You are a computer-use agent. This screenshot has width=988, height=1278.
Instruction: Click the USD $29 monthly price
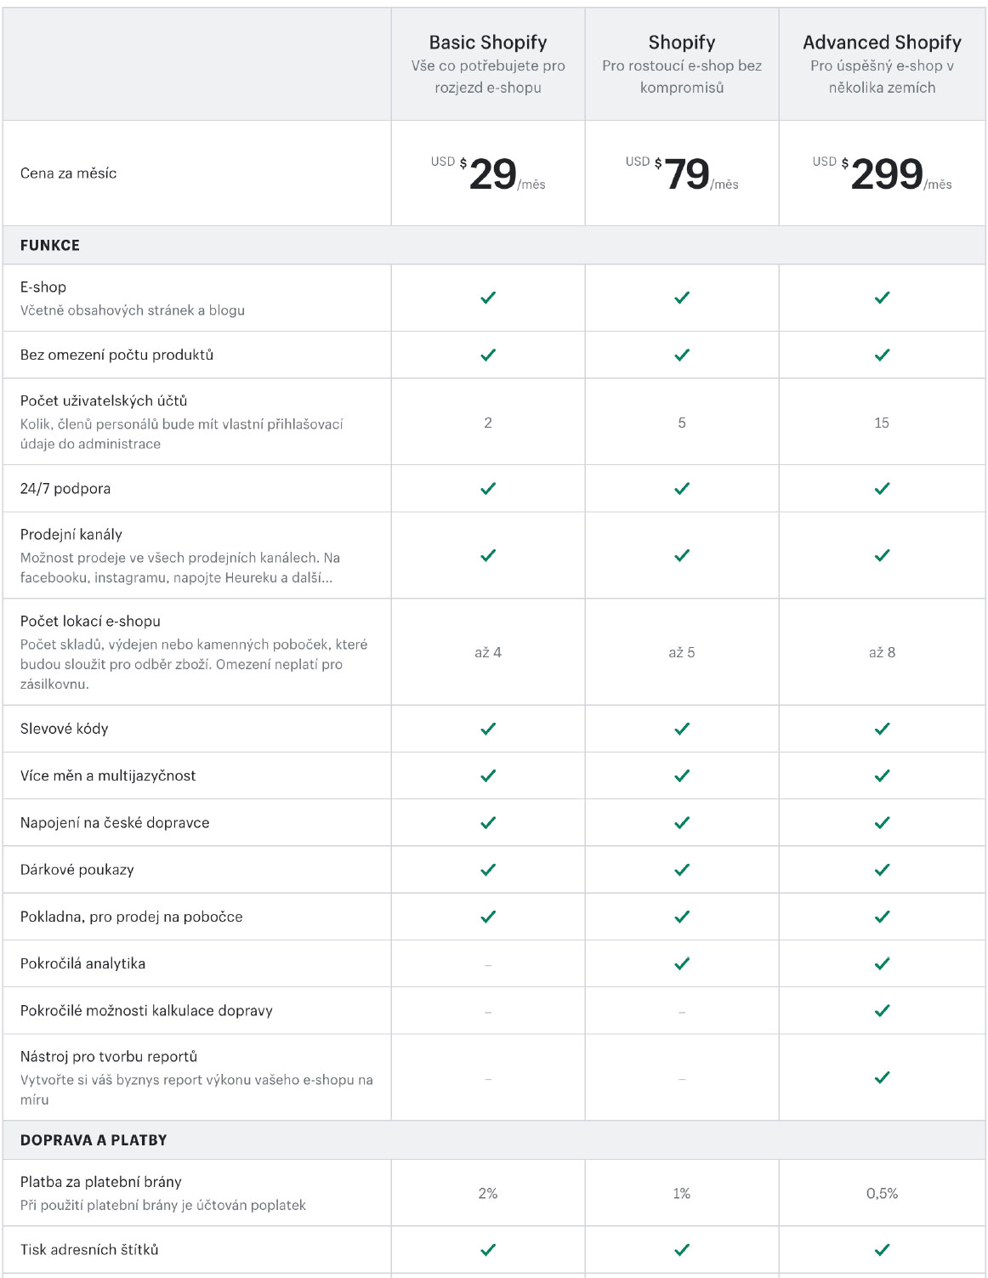[x=488, y=173]
